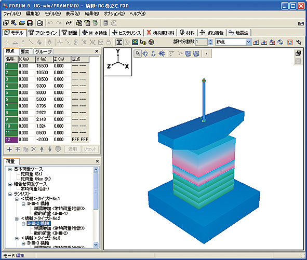The height and width of the screenshot is (260, 307).
Task: Click the I-beam section display icon
Action: 119,42
